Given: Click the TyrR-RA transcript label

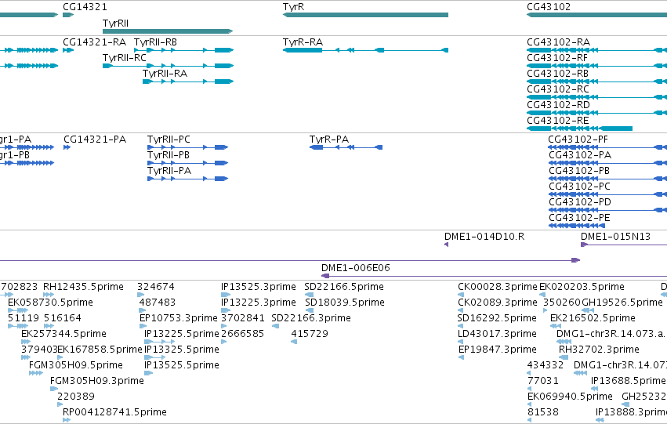Looking at the screenshot, I should (303, 42).
